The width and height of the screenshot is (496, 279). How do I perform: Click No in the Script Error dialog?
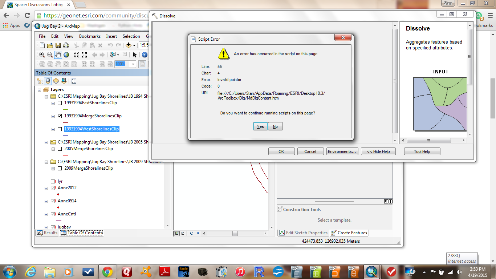275,126
